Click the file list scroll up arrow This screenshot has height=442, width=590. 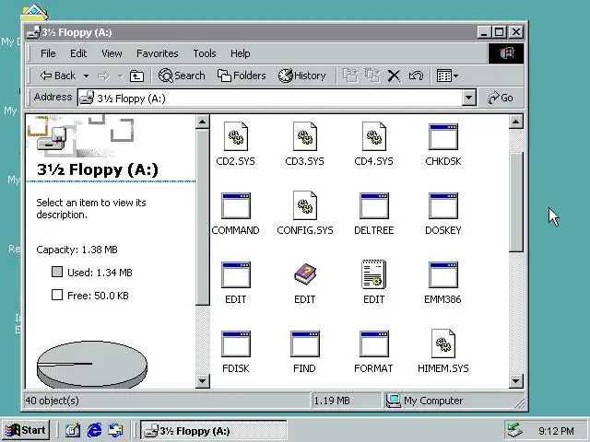coord(516,122)
